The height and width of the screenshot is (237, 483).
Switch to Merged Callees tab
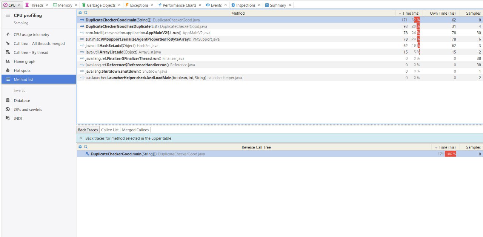(x=135, y=130)
